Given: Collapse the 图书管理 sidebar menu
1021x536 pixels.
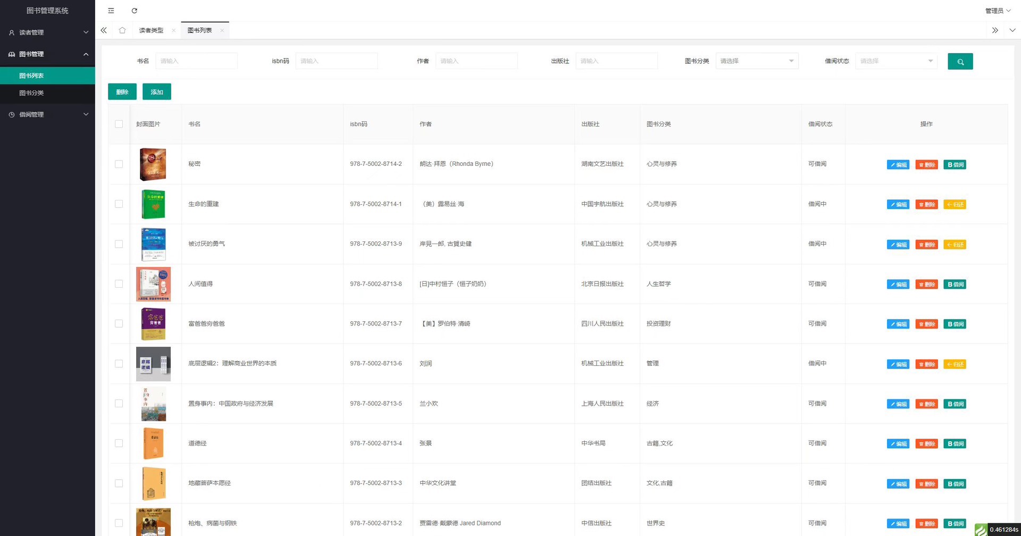Looking at the screenshot, I should pos(47,54).
